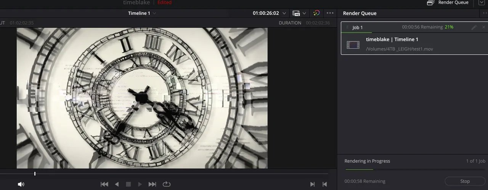Click the 00:00:58 Remaining footer text

tap(365, 181)
